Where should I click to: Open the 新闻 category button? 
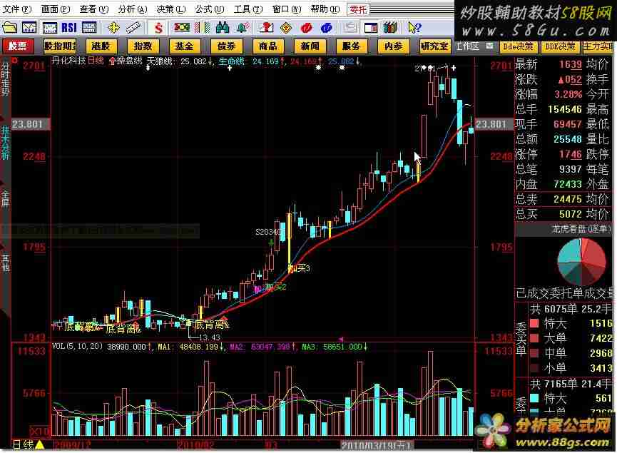pyautogui.click(x=310, y=46)
